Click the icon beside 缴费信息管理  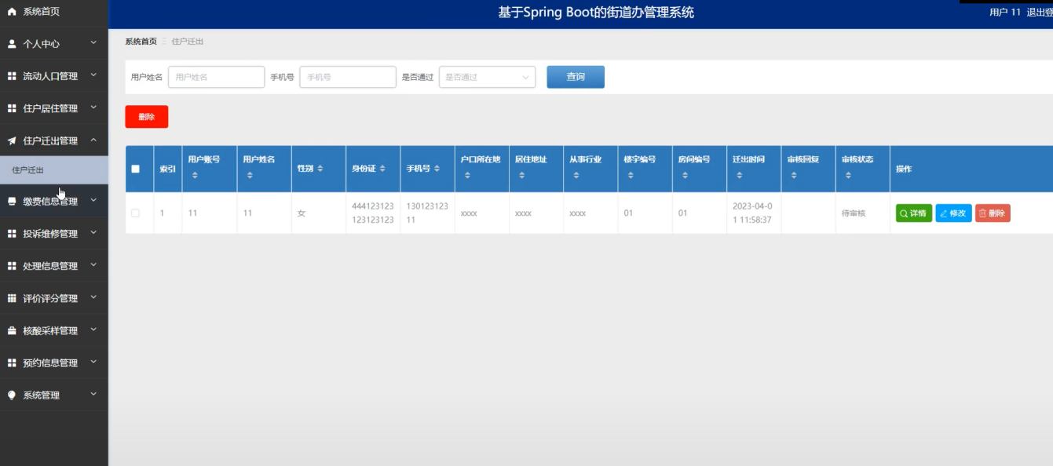click(x=11, y=202)
